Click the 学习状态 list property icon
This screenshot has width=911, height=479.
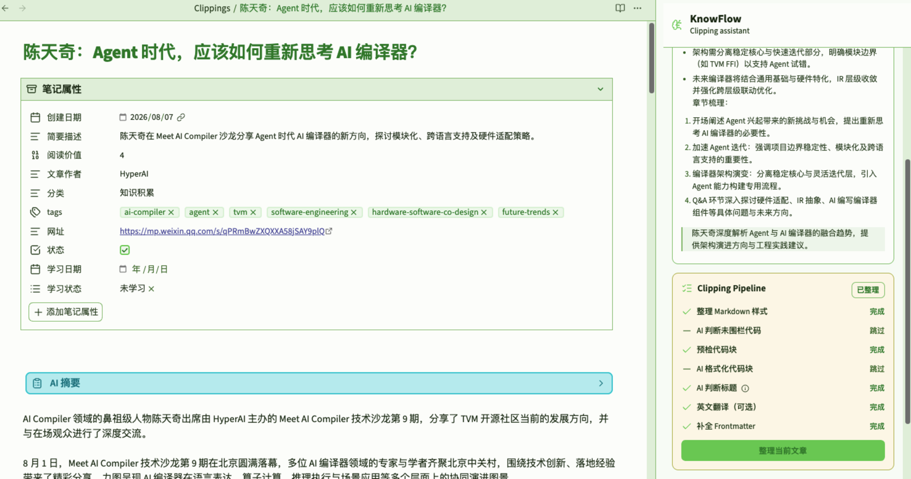tap(35, 288)
